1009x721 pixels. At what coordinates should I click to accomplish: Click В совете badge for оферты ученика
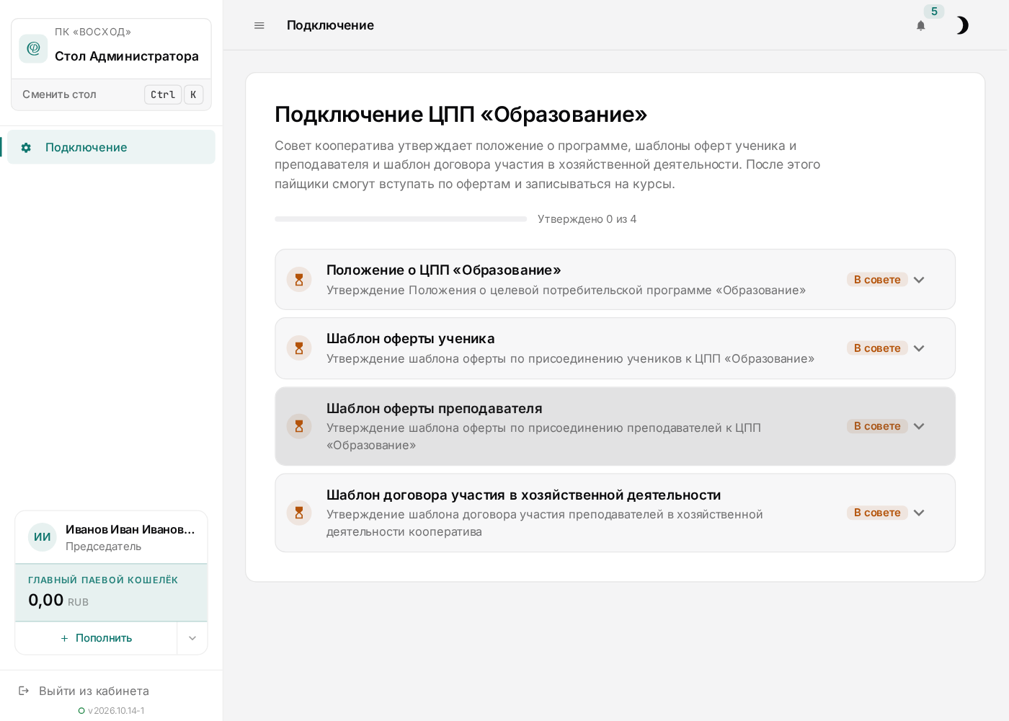click(x=877, y=348)
